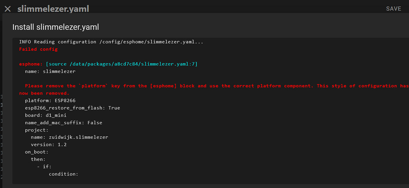409x188 pixels.
Task: Click the 'condition:' line at the bottom
Action: 63,174
